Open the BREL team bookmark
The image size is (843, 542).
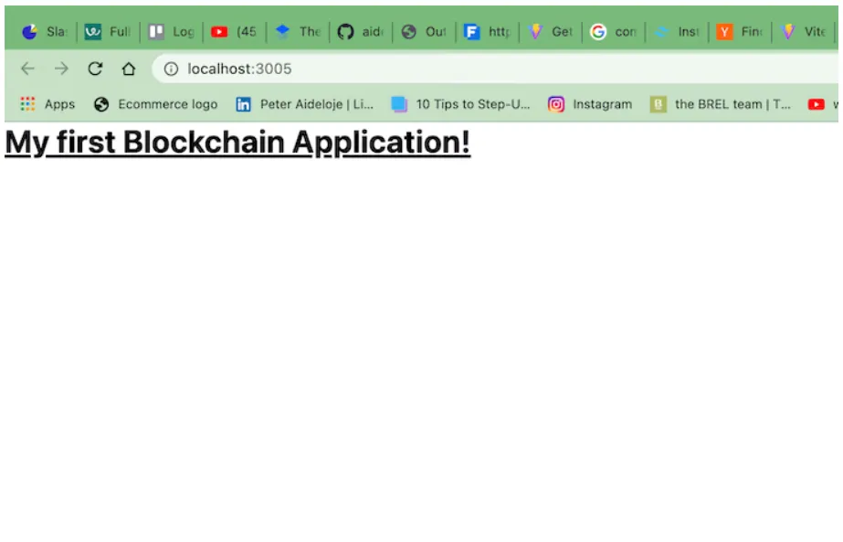[x=721, y=104]
